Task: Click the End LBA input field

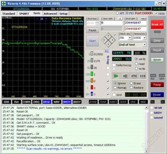Action: pos(136,23)
